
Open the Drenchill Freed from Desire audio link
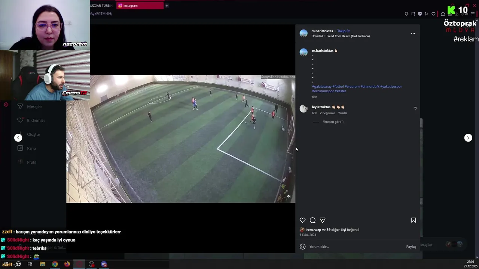[x=341, y=36]
